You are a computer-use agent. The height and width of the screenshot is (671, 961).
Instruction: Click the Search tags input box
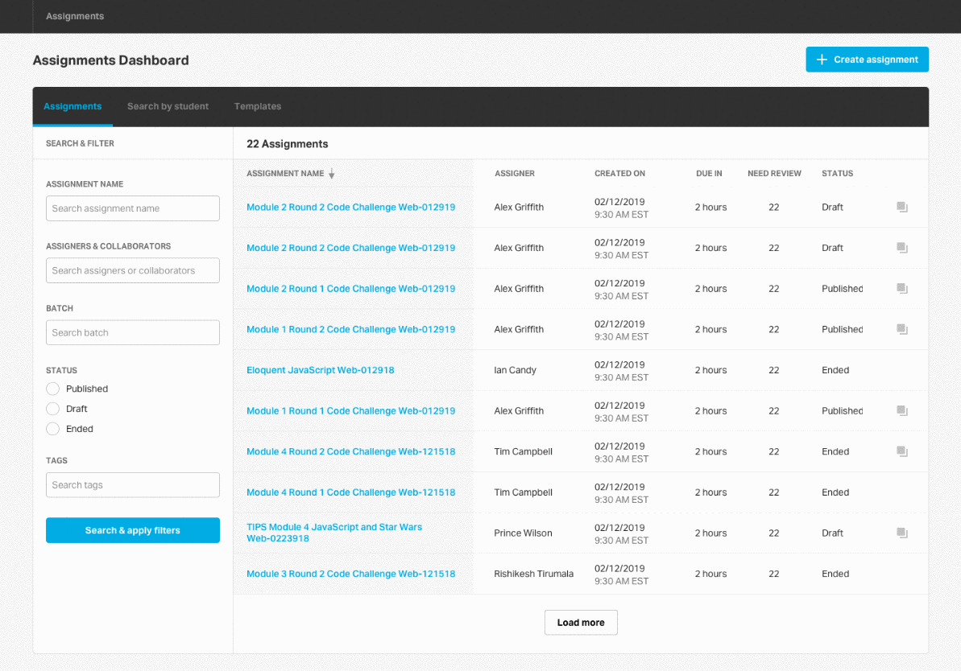point(133,485)
